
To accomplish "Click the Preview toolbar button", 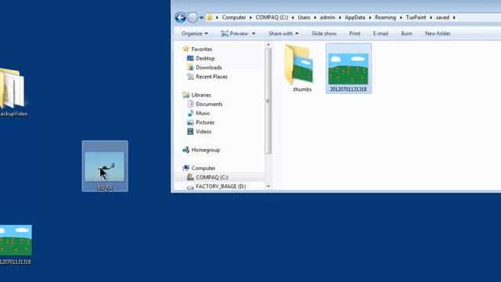I will point(235,34).
